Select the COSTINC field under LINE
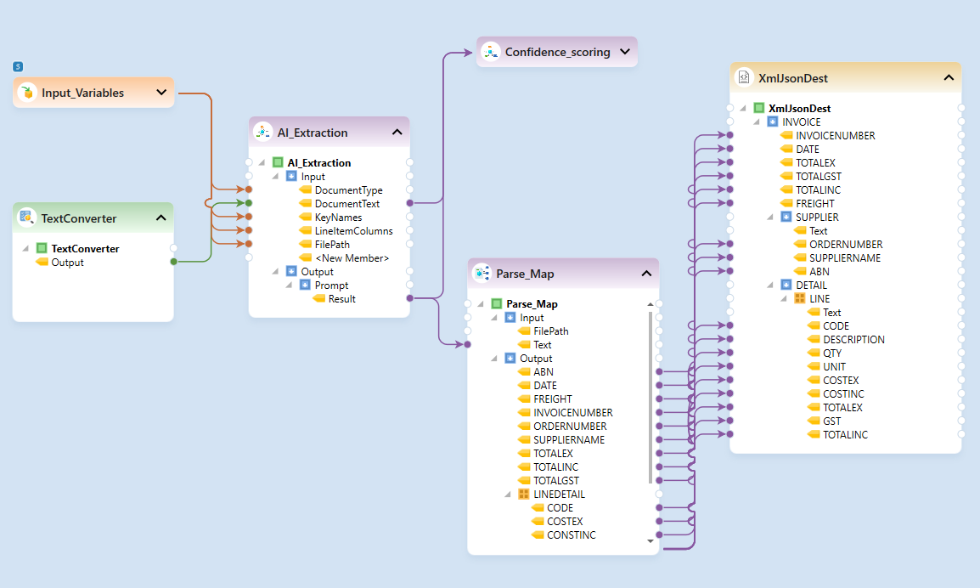 point(843,393)
